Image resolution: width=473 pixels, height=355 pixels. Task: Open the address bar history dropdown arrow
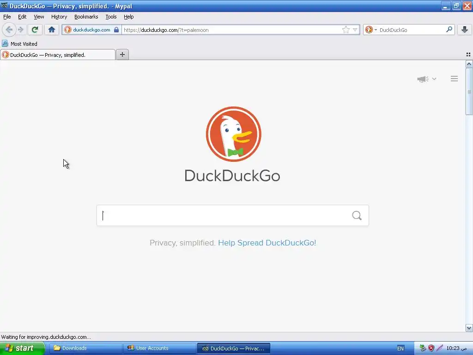(x=355, y=30)
